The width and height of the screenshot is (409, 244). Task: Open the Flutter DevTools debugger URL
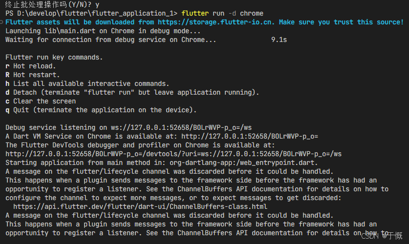[173, 154]
